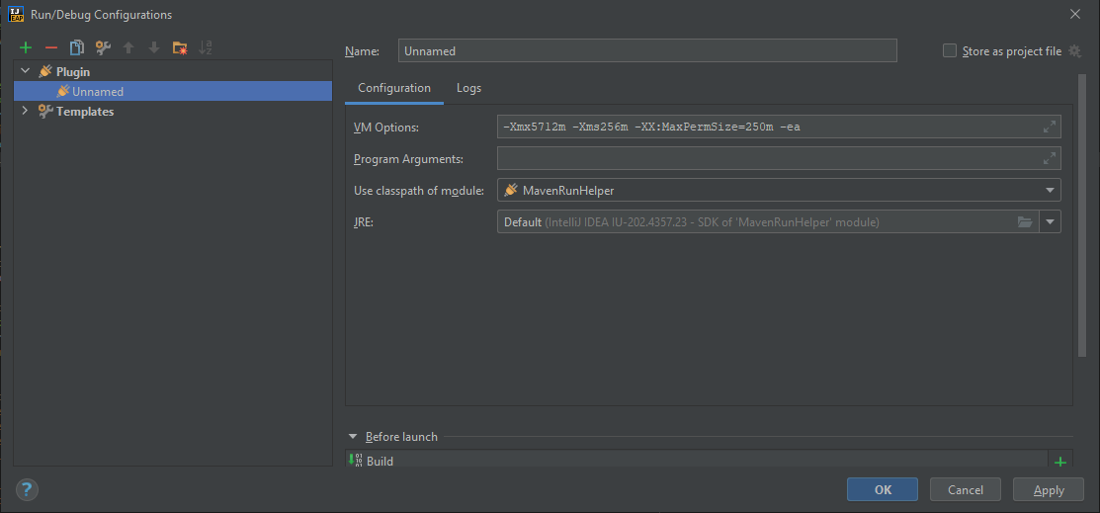Click the vertical scrollbar of configuration panel
The width and height of the screenshot is (1100, 513).
(x=1082, y=217)
